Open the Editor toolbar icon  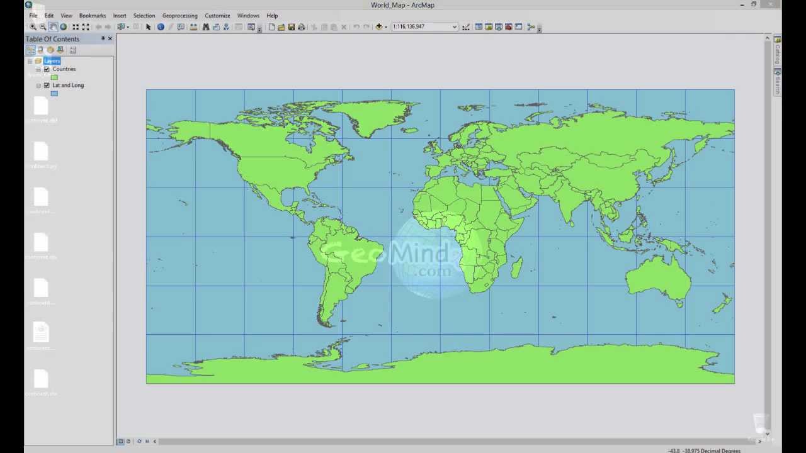(466, 26)
